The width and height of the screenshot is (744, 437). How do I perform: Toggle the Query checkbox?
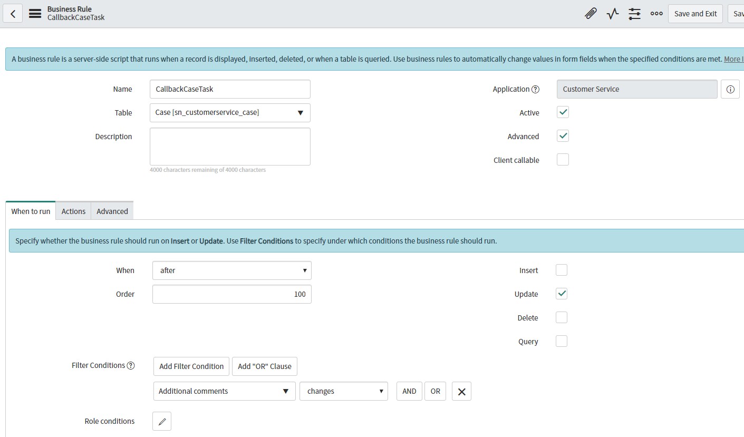point(562,341)
